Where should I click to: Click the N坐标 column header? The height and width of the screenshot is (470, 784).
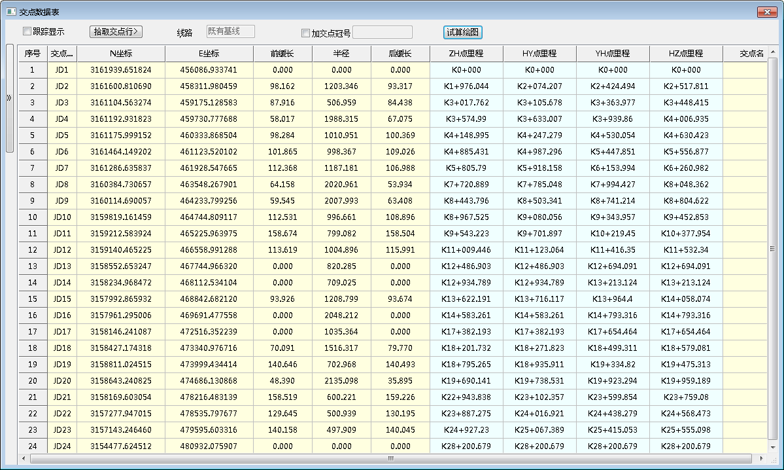click(x=121, y=54)
